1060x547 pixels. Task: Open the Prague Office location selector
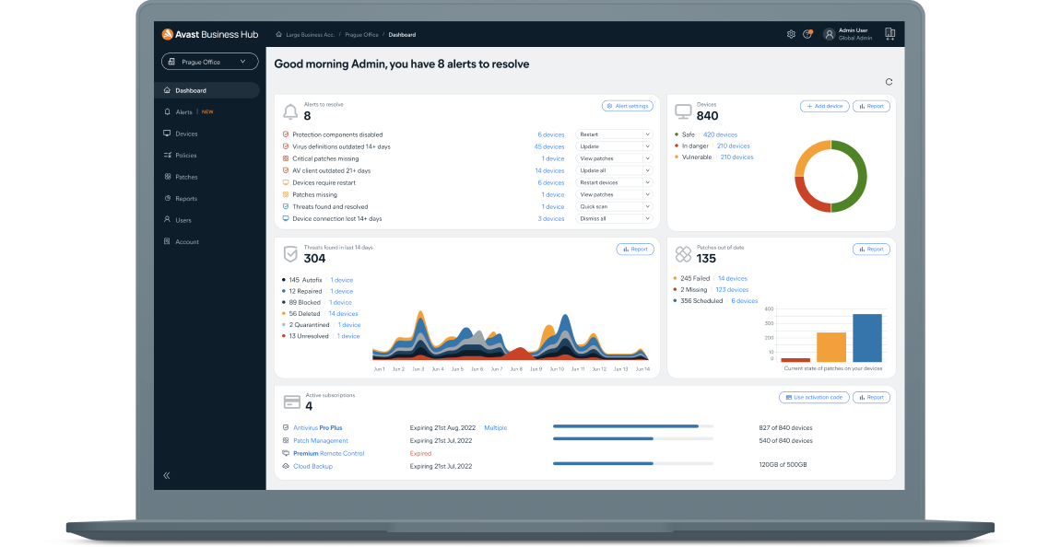209,61
